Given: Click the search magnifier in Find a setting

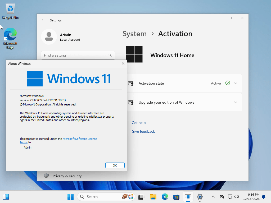Looking at the screenshot, I should pyautogui.click(x=110, y=55).
